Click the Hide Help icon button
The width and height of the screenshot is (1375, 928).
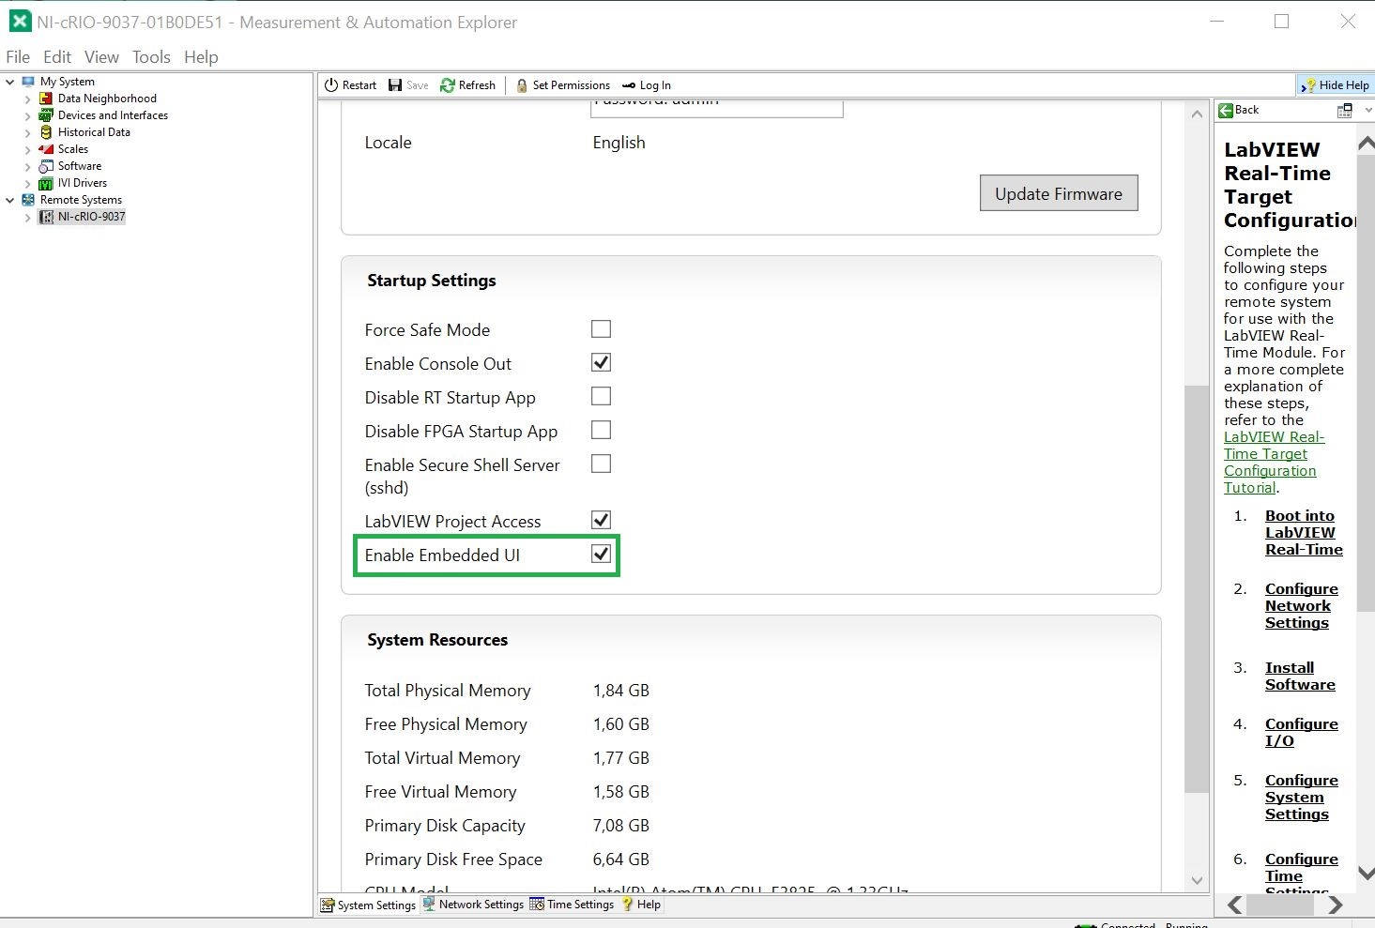1308,85
